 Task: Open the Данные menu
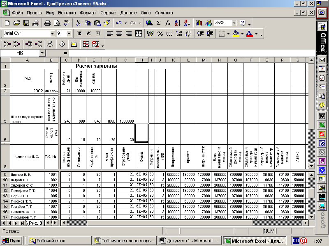pos(128,13)
